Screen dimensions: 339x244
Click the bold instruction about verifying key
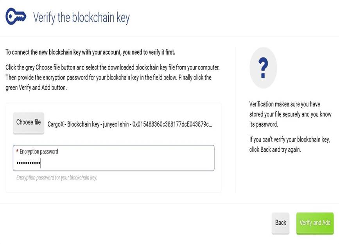click(x=90, y=52)
